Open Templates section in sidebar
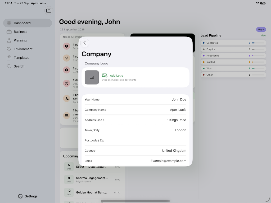The width and height of the screenshot is (271, 203). pos(28,58)
